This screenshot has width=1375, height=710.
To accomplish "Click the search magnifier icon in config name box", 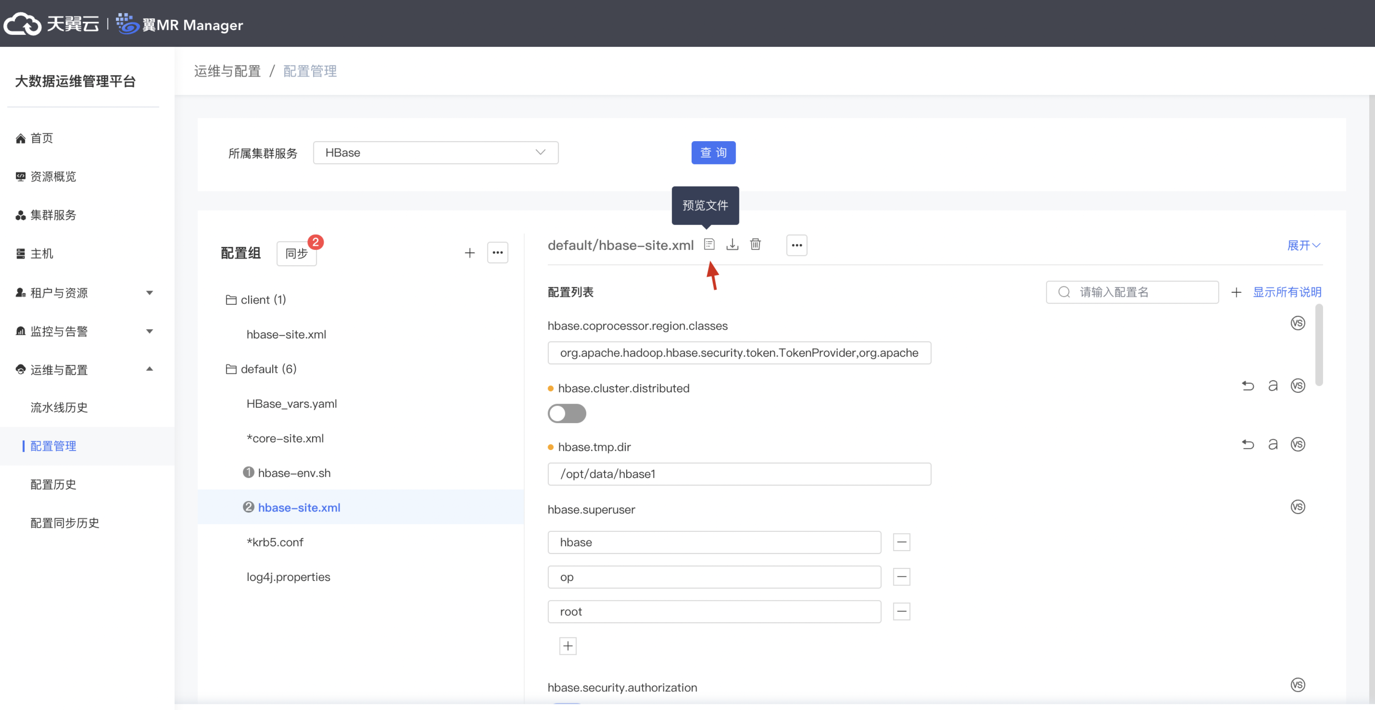I will tap(1064, 292).
